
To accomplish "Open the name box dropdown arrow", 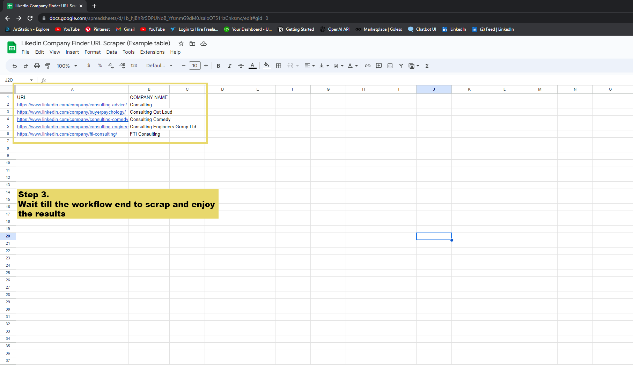I will 31,80.
